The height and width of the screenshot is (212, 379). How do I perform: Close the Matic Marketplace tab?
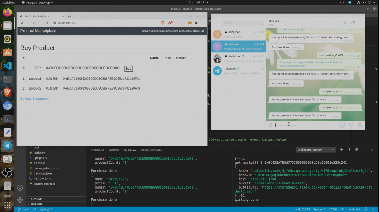(63, 16)
